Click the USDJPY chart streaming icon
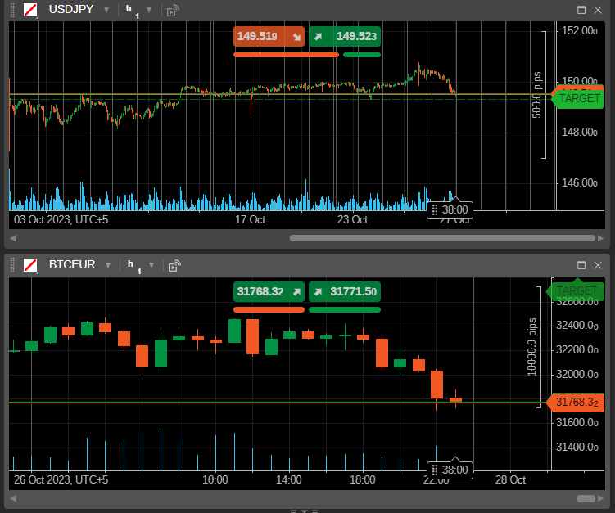 (173, 11)
